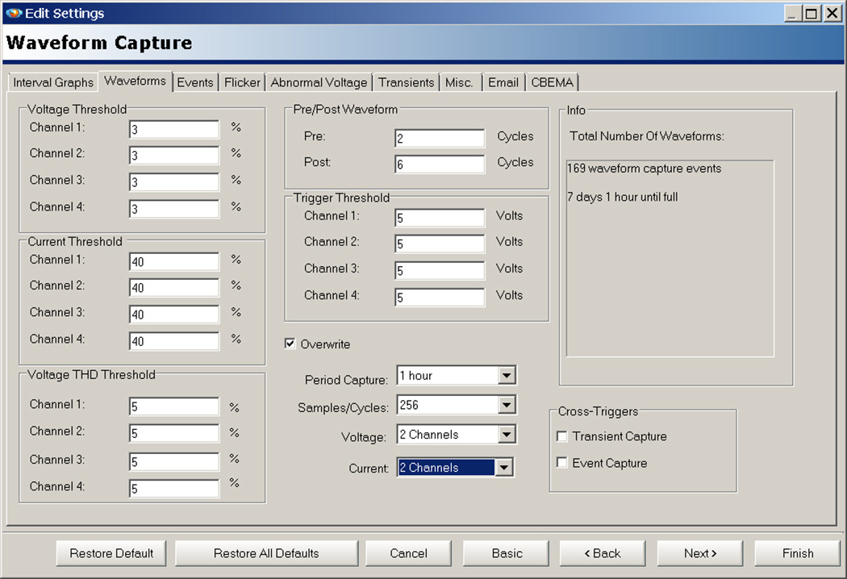Image resolution: width=847 pixels, height=579 pixels.
Task: Select the Pre waveform cycles field
Action: pyautogui.click(x=439, y=137)
